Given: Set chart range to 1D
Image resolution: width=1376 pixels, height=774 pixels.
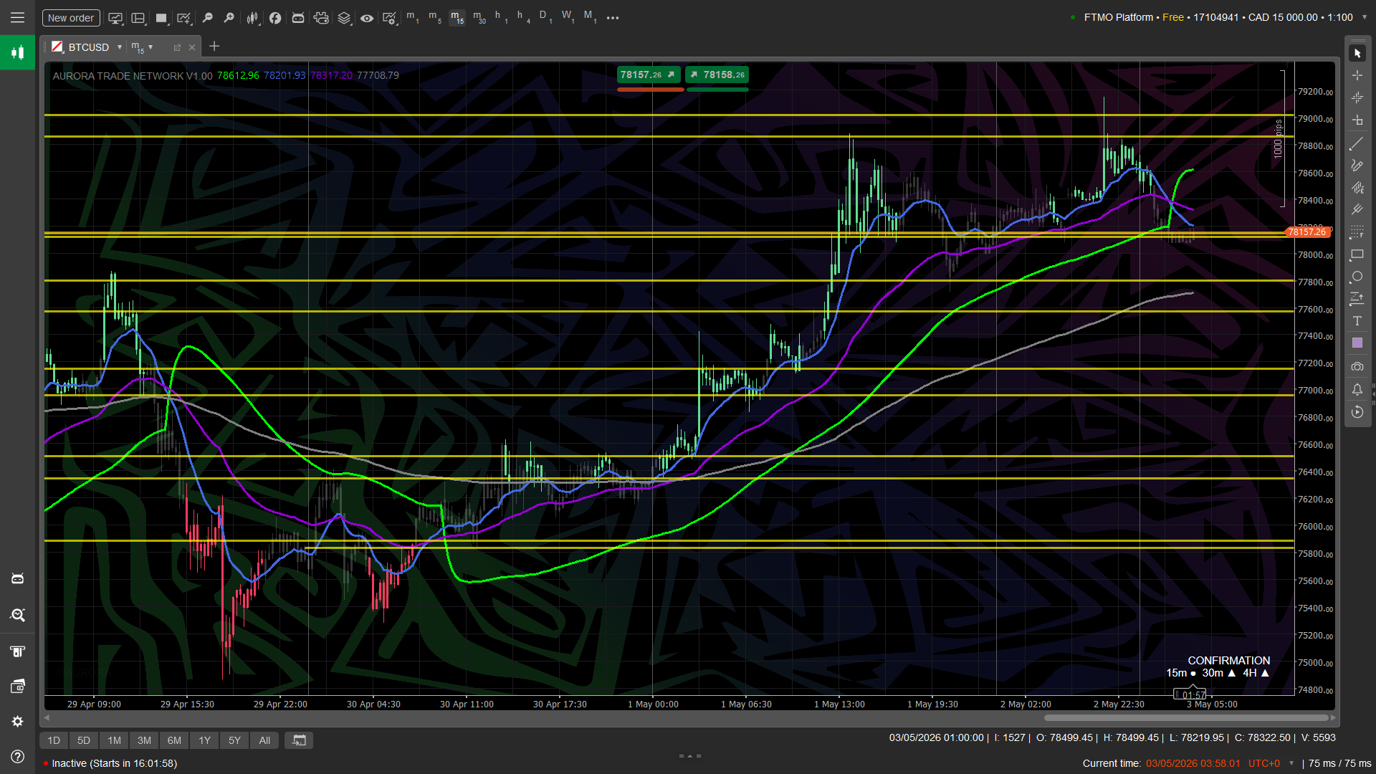Looking at the screenshot, I should pyautogui.click(x=54, y=740).
